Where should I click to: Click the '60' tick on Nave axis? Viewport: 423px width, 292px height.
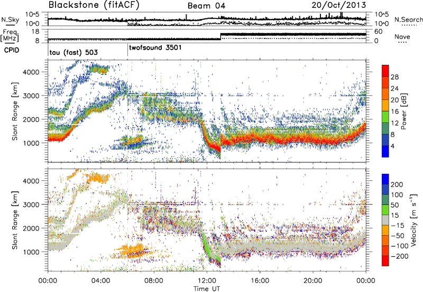[x=378, y=32]
